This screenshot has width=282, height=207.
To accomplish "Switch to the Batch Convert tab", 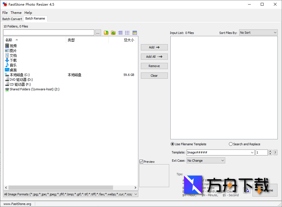I will pyautogui.click(x=12, y=19).
